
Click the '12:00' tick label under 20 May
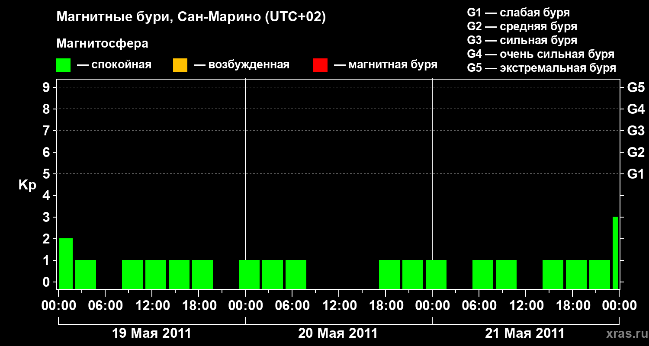339,306
